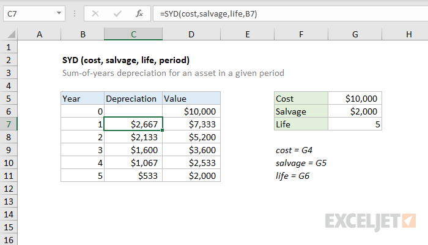Select column F header
Viewport: 428px width, 245px height.
[x=301, y=34]
